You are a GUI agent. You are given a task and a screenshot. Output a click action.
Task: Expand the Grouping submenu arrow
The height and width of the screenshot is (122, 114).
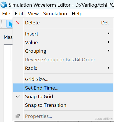click(x=108, y=51)
